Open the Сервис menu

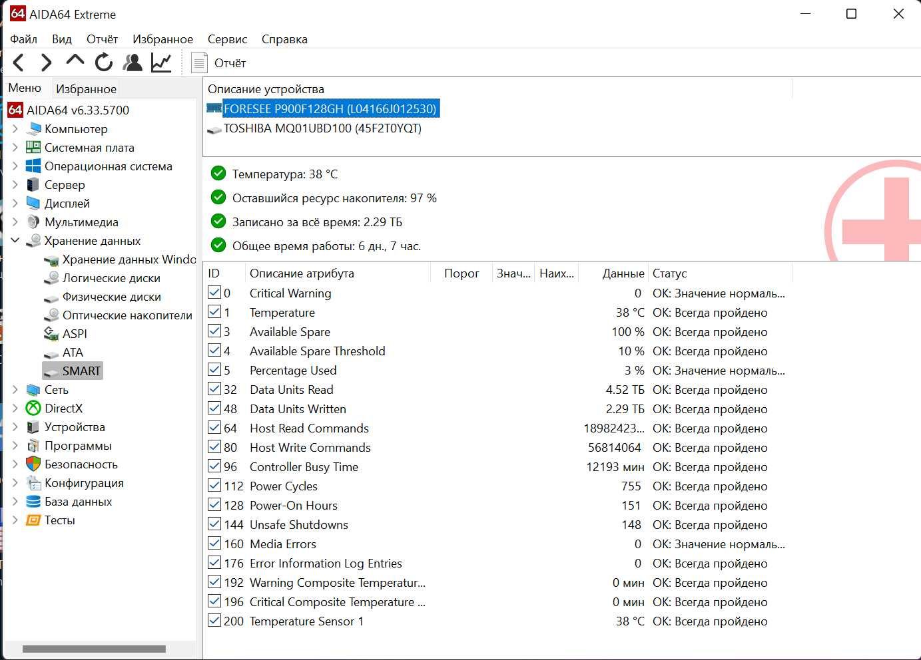pyautogui.click(x=227, y=39)
